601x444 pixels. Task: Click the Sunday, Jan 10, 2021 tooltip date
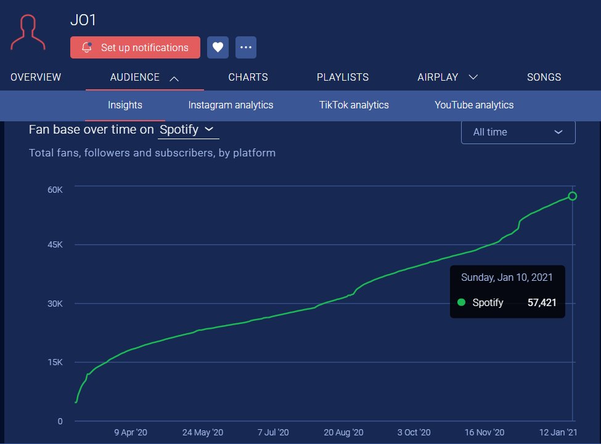coord(507,278)
